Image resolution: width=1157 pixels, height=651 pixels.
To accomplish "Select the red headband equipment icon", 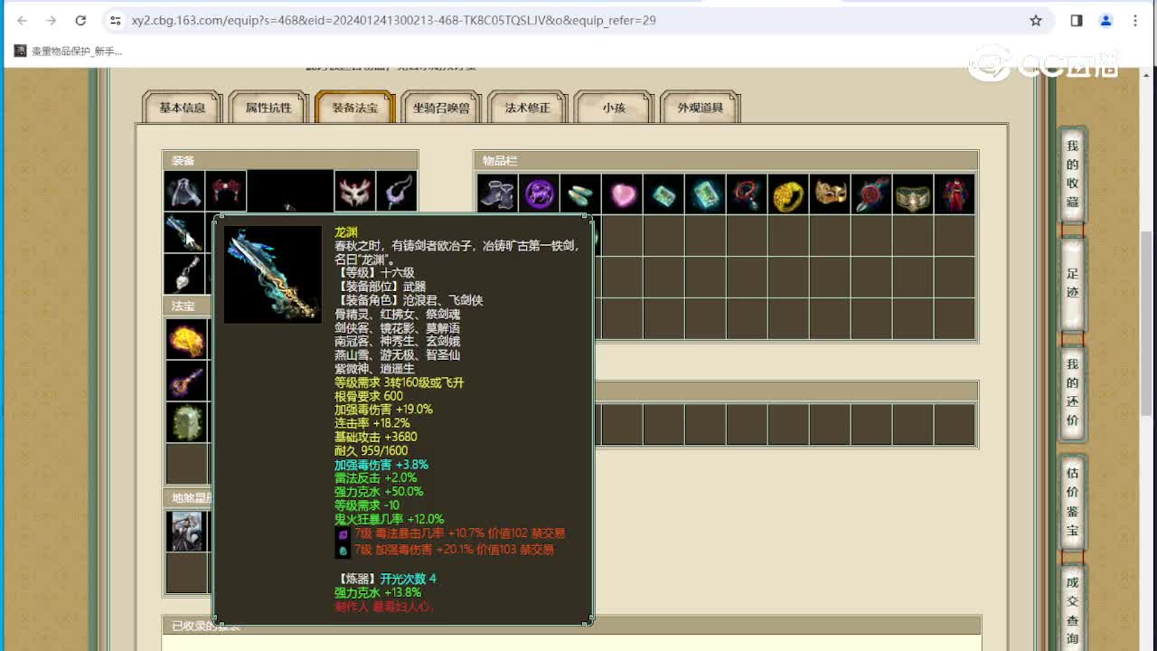I will (226, 191).
